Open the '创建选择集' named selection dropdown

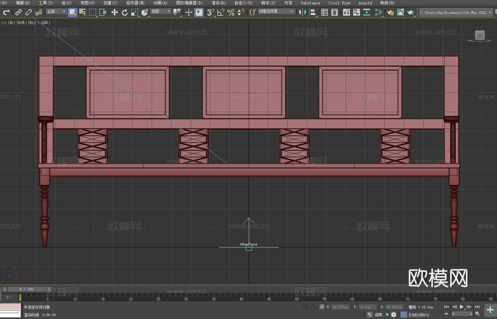coord(276,11)
